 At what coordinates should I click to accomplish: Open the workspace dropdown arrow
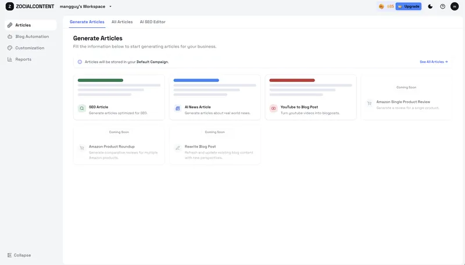(x=110, y=6)
